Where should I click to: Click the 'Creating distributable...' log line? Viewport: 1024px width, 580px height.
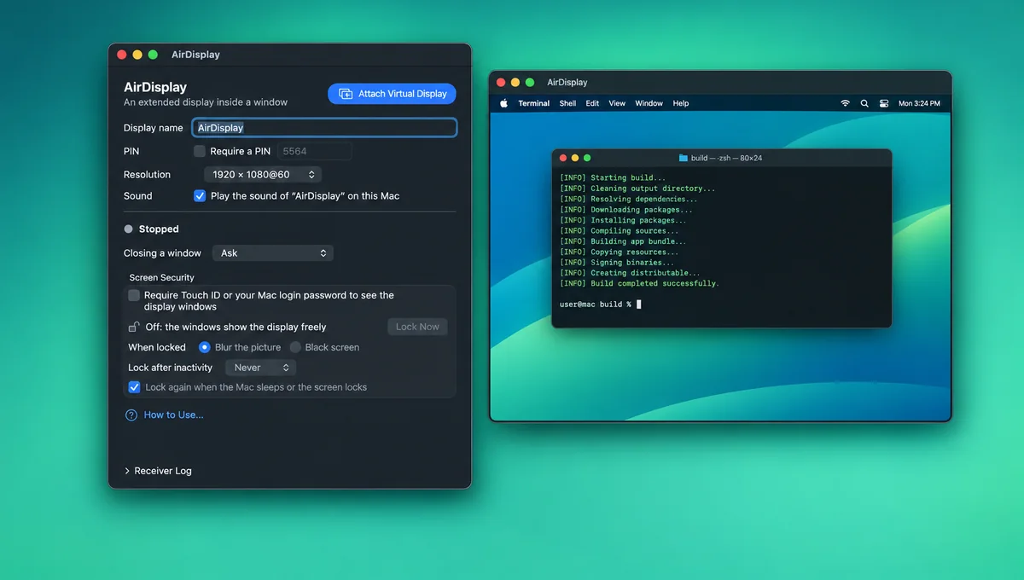[x=630, y=273]
